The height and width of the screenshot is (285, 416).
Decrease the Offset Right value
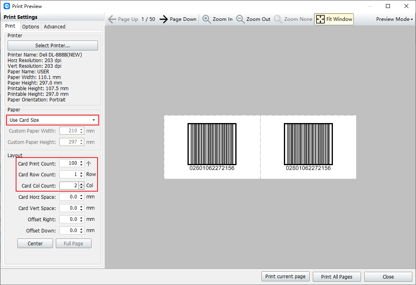pos(82,221)
